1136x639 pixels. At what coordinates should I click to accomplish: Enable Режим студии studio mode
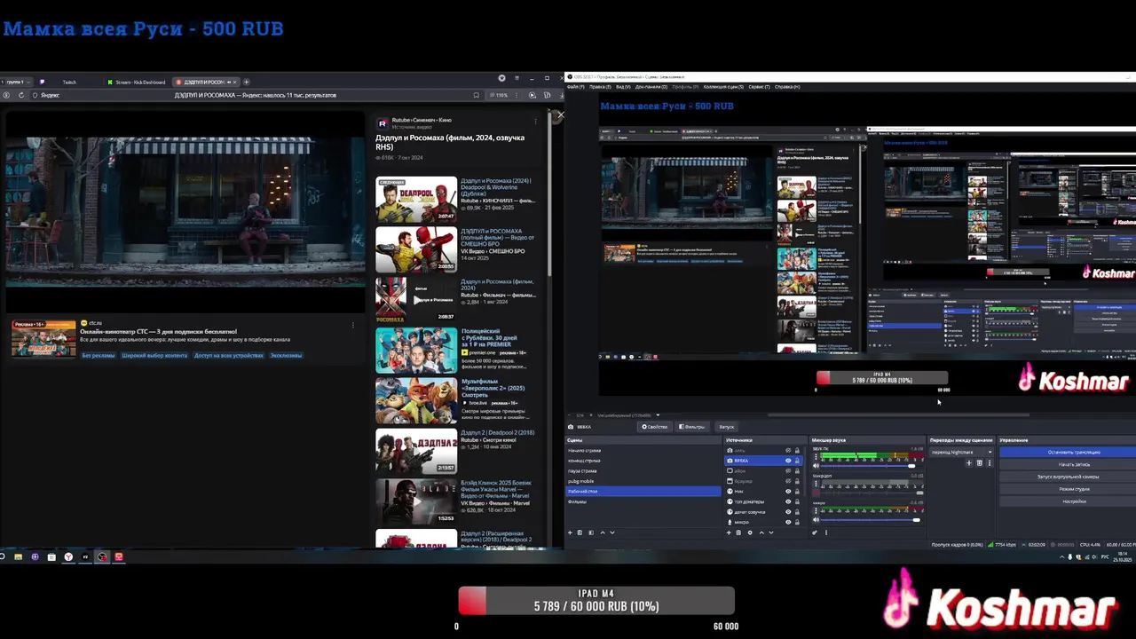click(1069, 489)
